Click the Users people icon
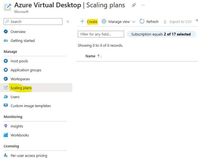 tap(6, 97)
